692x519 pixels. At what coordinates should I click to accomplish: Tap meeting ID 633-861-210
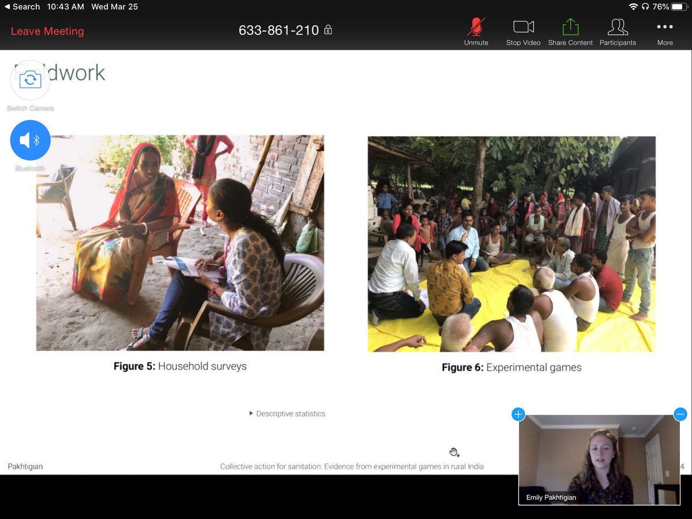(x=279, y=30)
